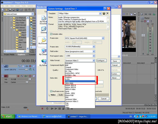Toggle the Master bus solo exclamation icon
Image resolution: width=158 pixels, height=124 pixels.
(151, 21)
